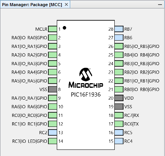Click the blue RB6 pin 27 box
The image size is (165, 156).
pyautogui.click(x=119, y=38)
